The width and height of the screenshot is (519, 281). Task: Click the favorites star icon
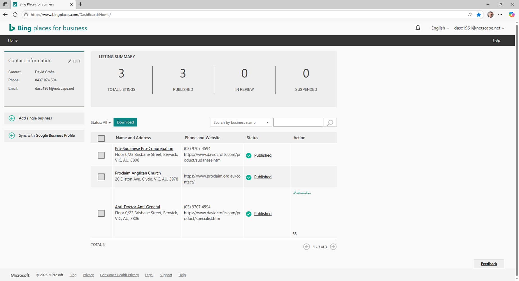pyautogui.click(x=479, y=15)
